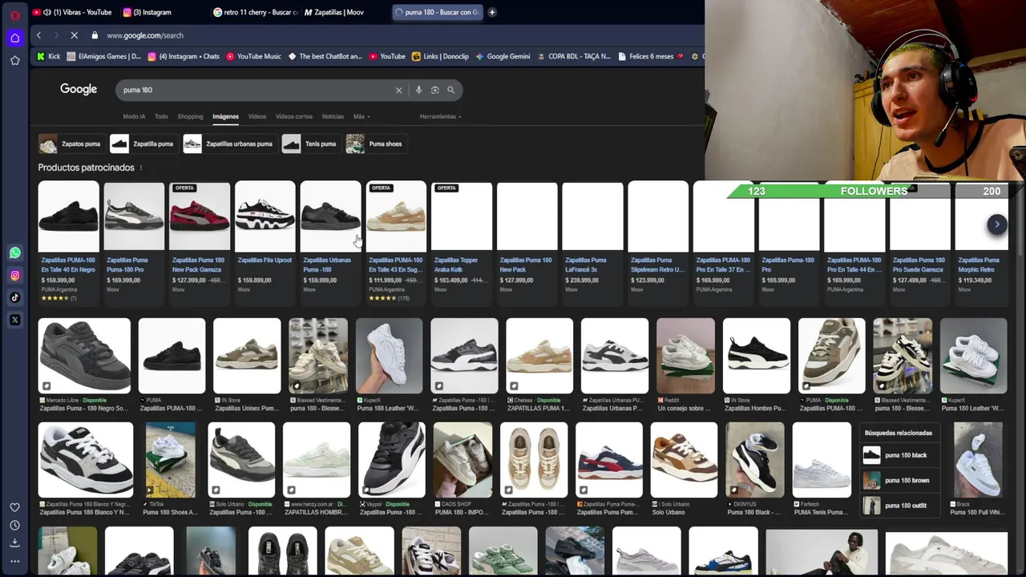Select the Videos results tab

pos(256,116)
